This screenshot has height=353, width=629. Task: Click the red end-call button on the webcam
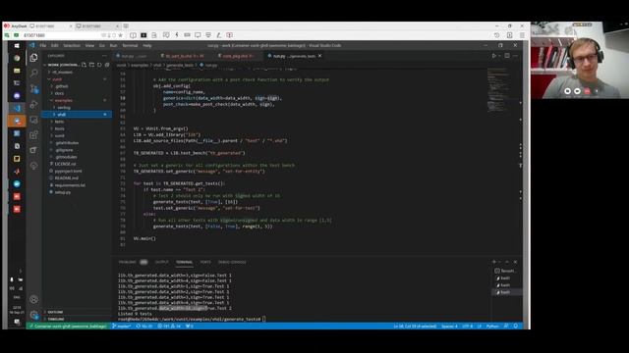coord(587,91)
